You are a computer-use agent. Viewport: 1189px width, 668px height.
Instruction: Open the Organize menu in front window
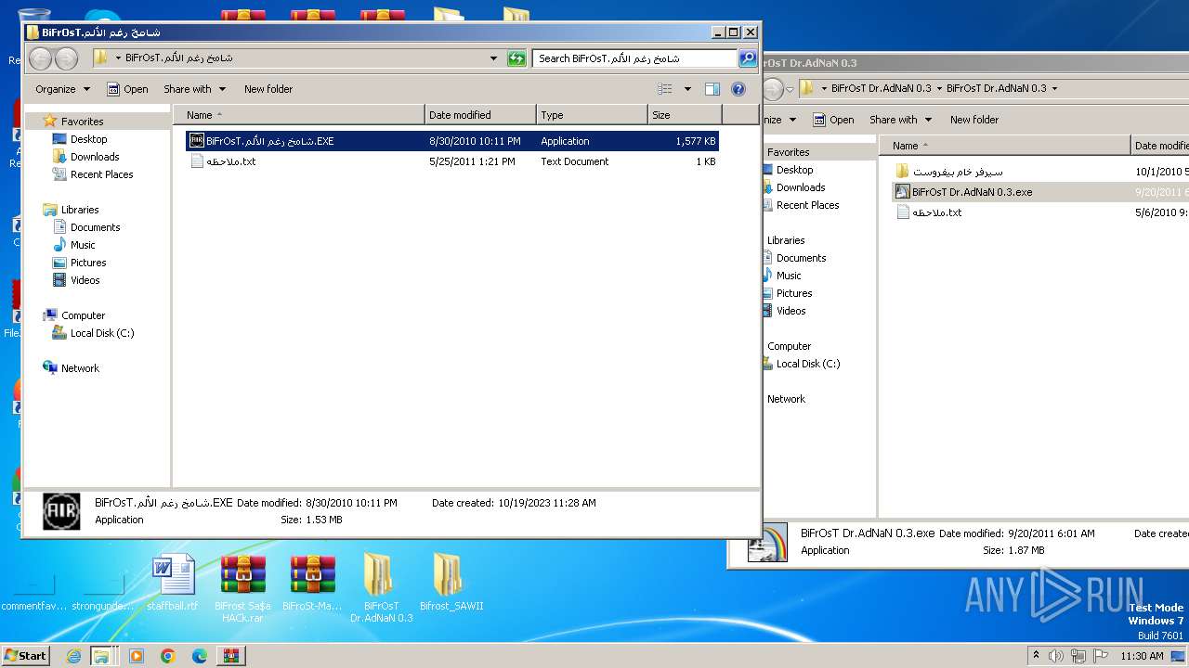pos(63,89)
